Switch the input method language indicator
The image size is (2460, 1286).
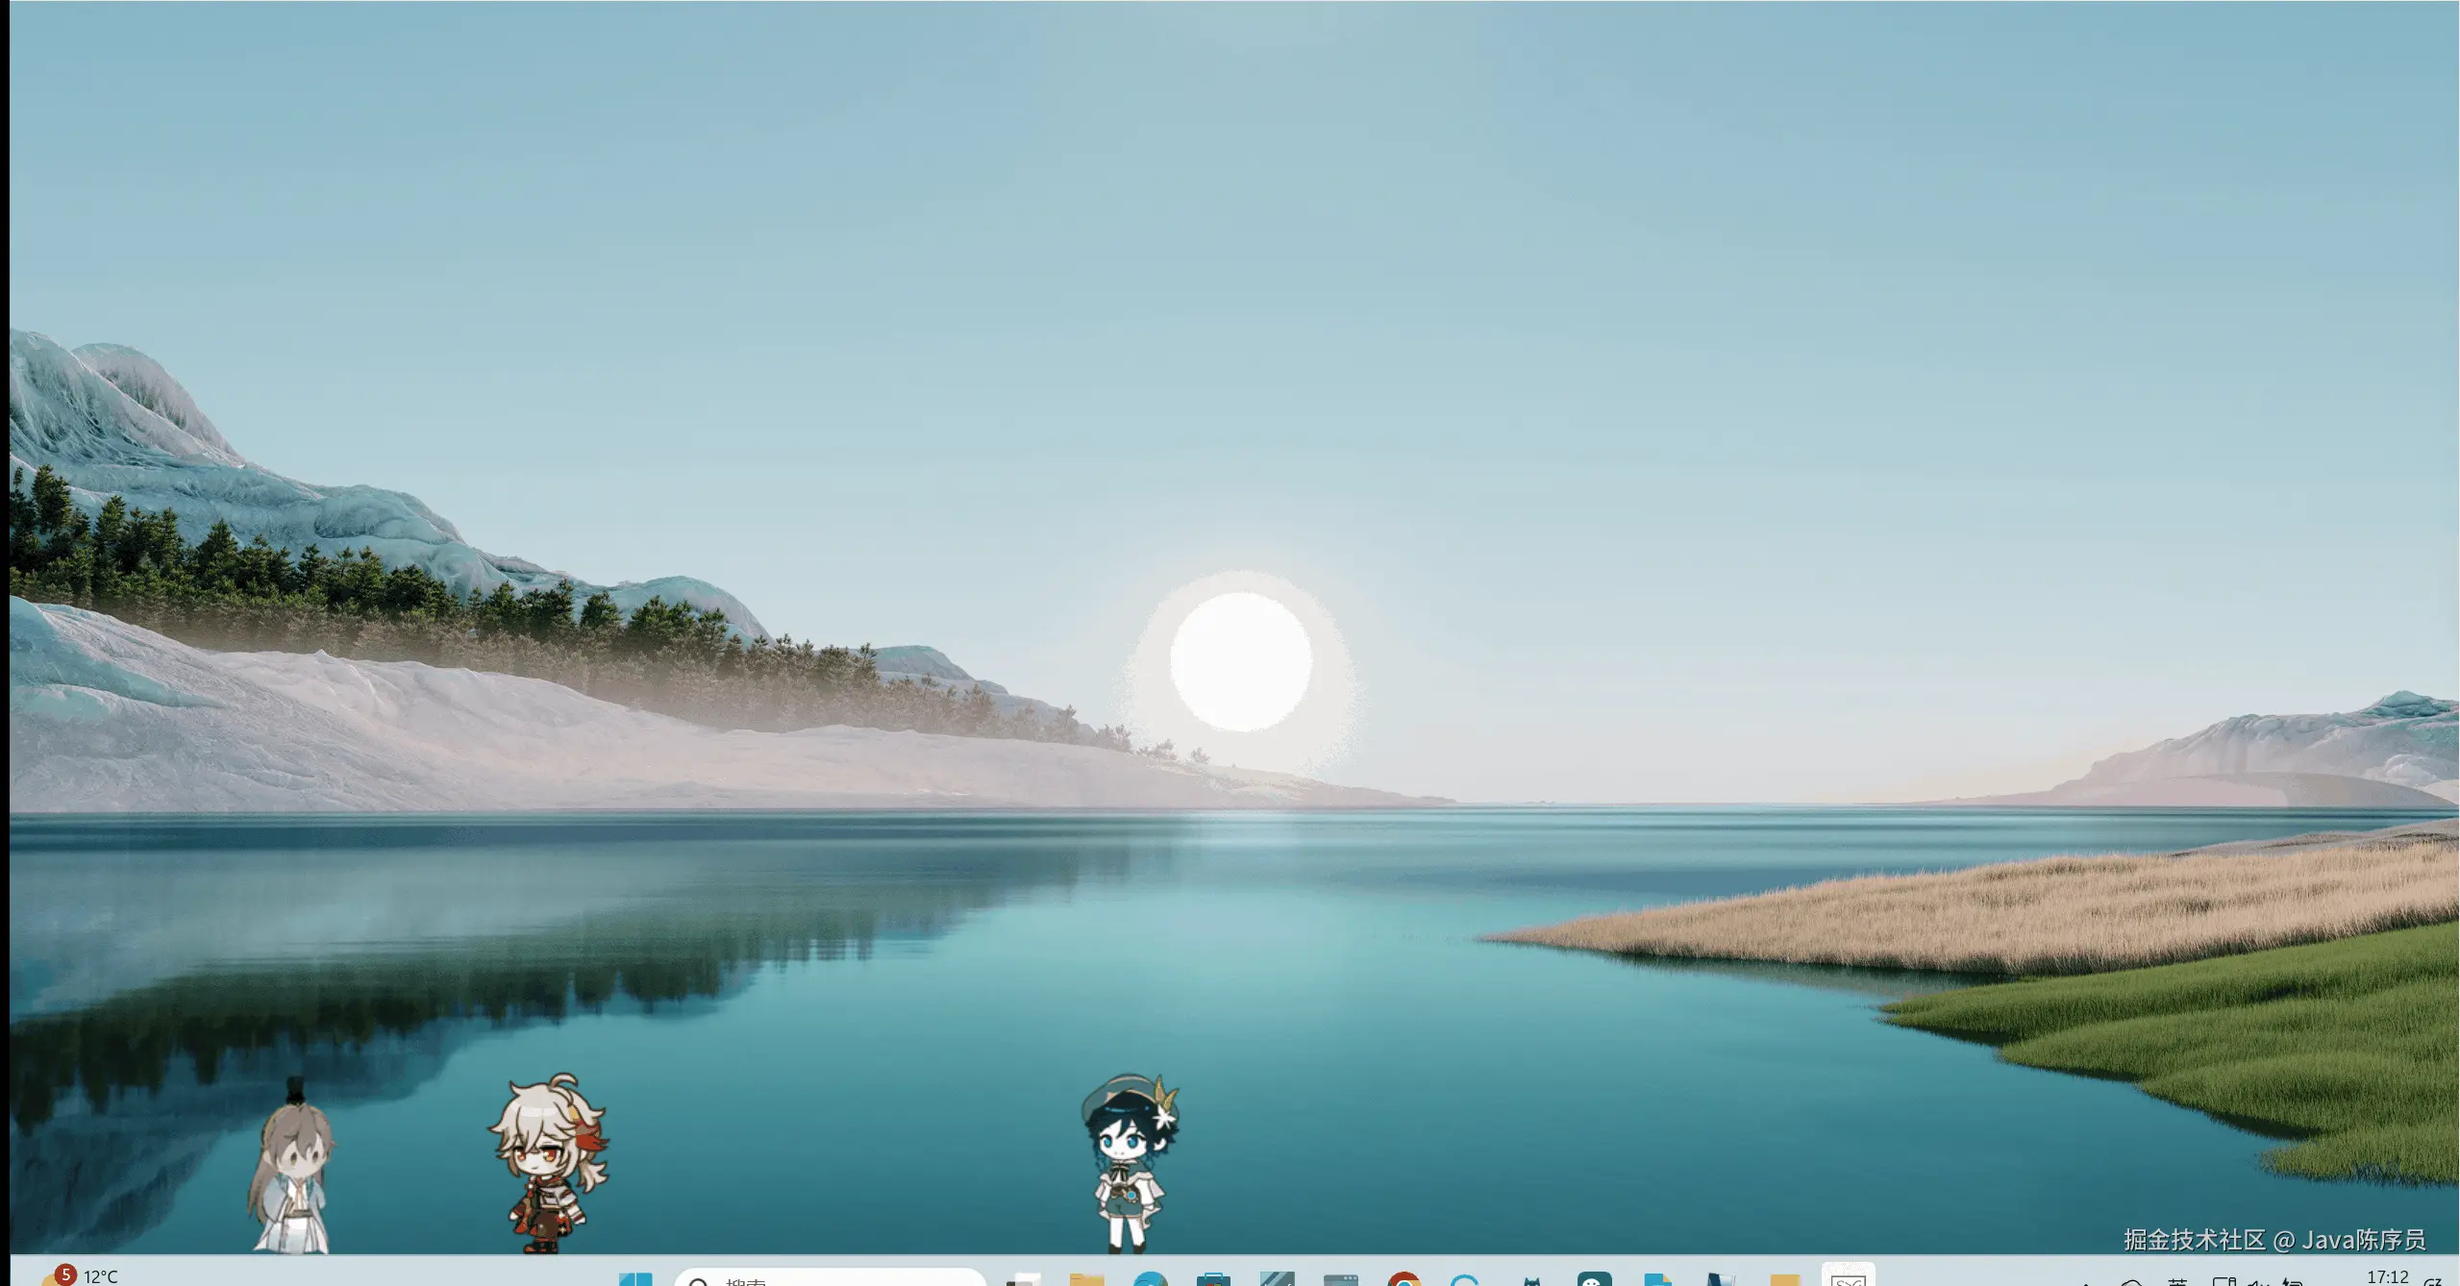[x=2178, y=1282]
